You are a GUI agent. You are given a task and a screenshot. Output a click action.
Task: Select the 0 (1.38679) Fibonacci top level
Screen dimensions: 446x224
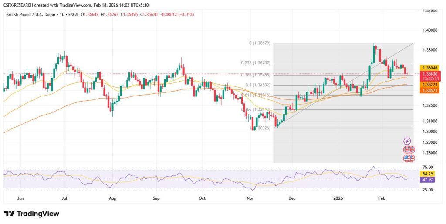coord(257,43)
